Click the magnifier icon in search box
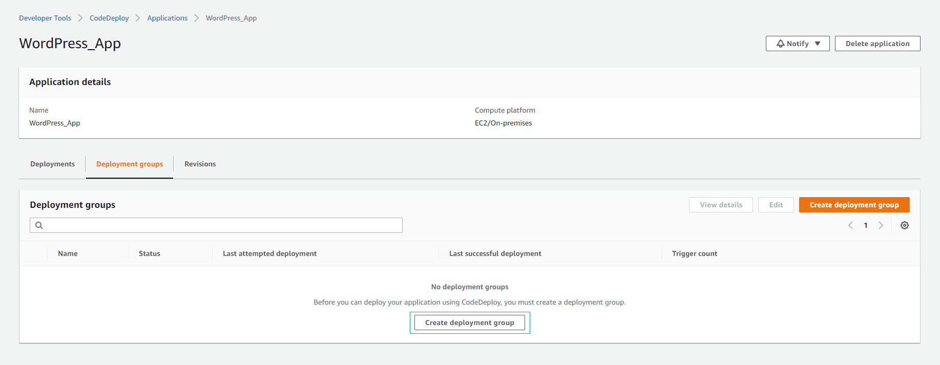This screenshot has height=365, width=940. (x=39, y=225)
